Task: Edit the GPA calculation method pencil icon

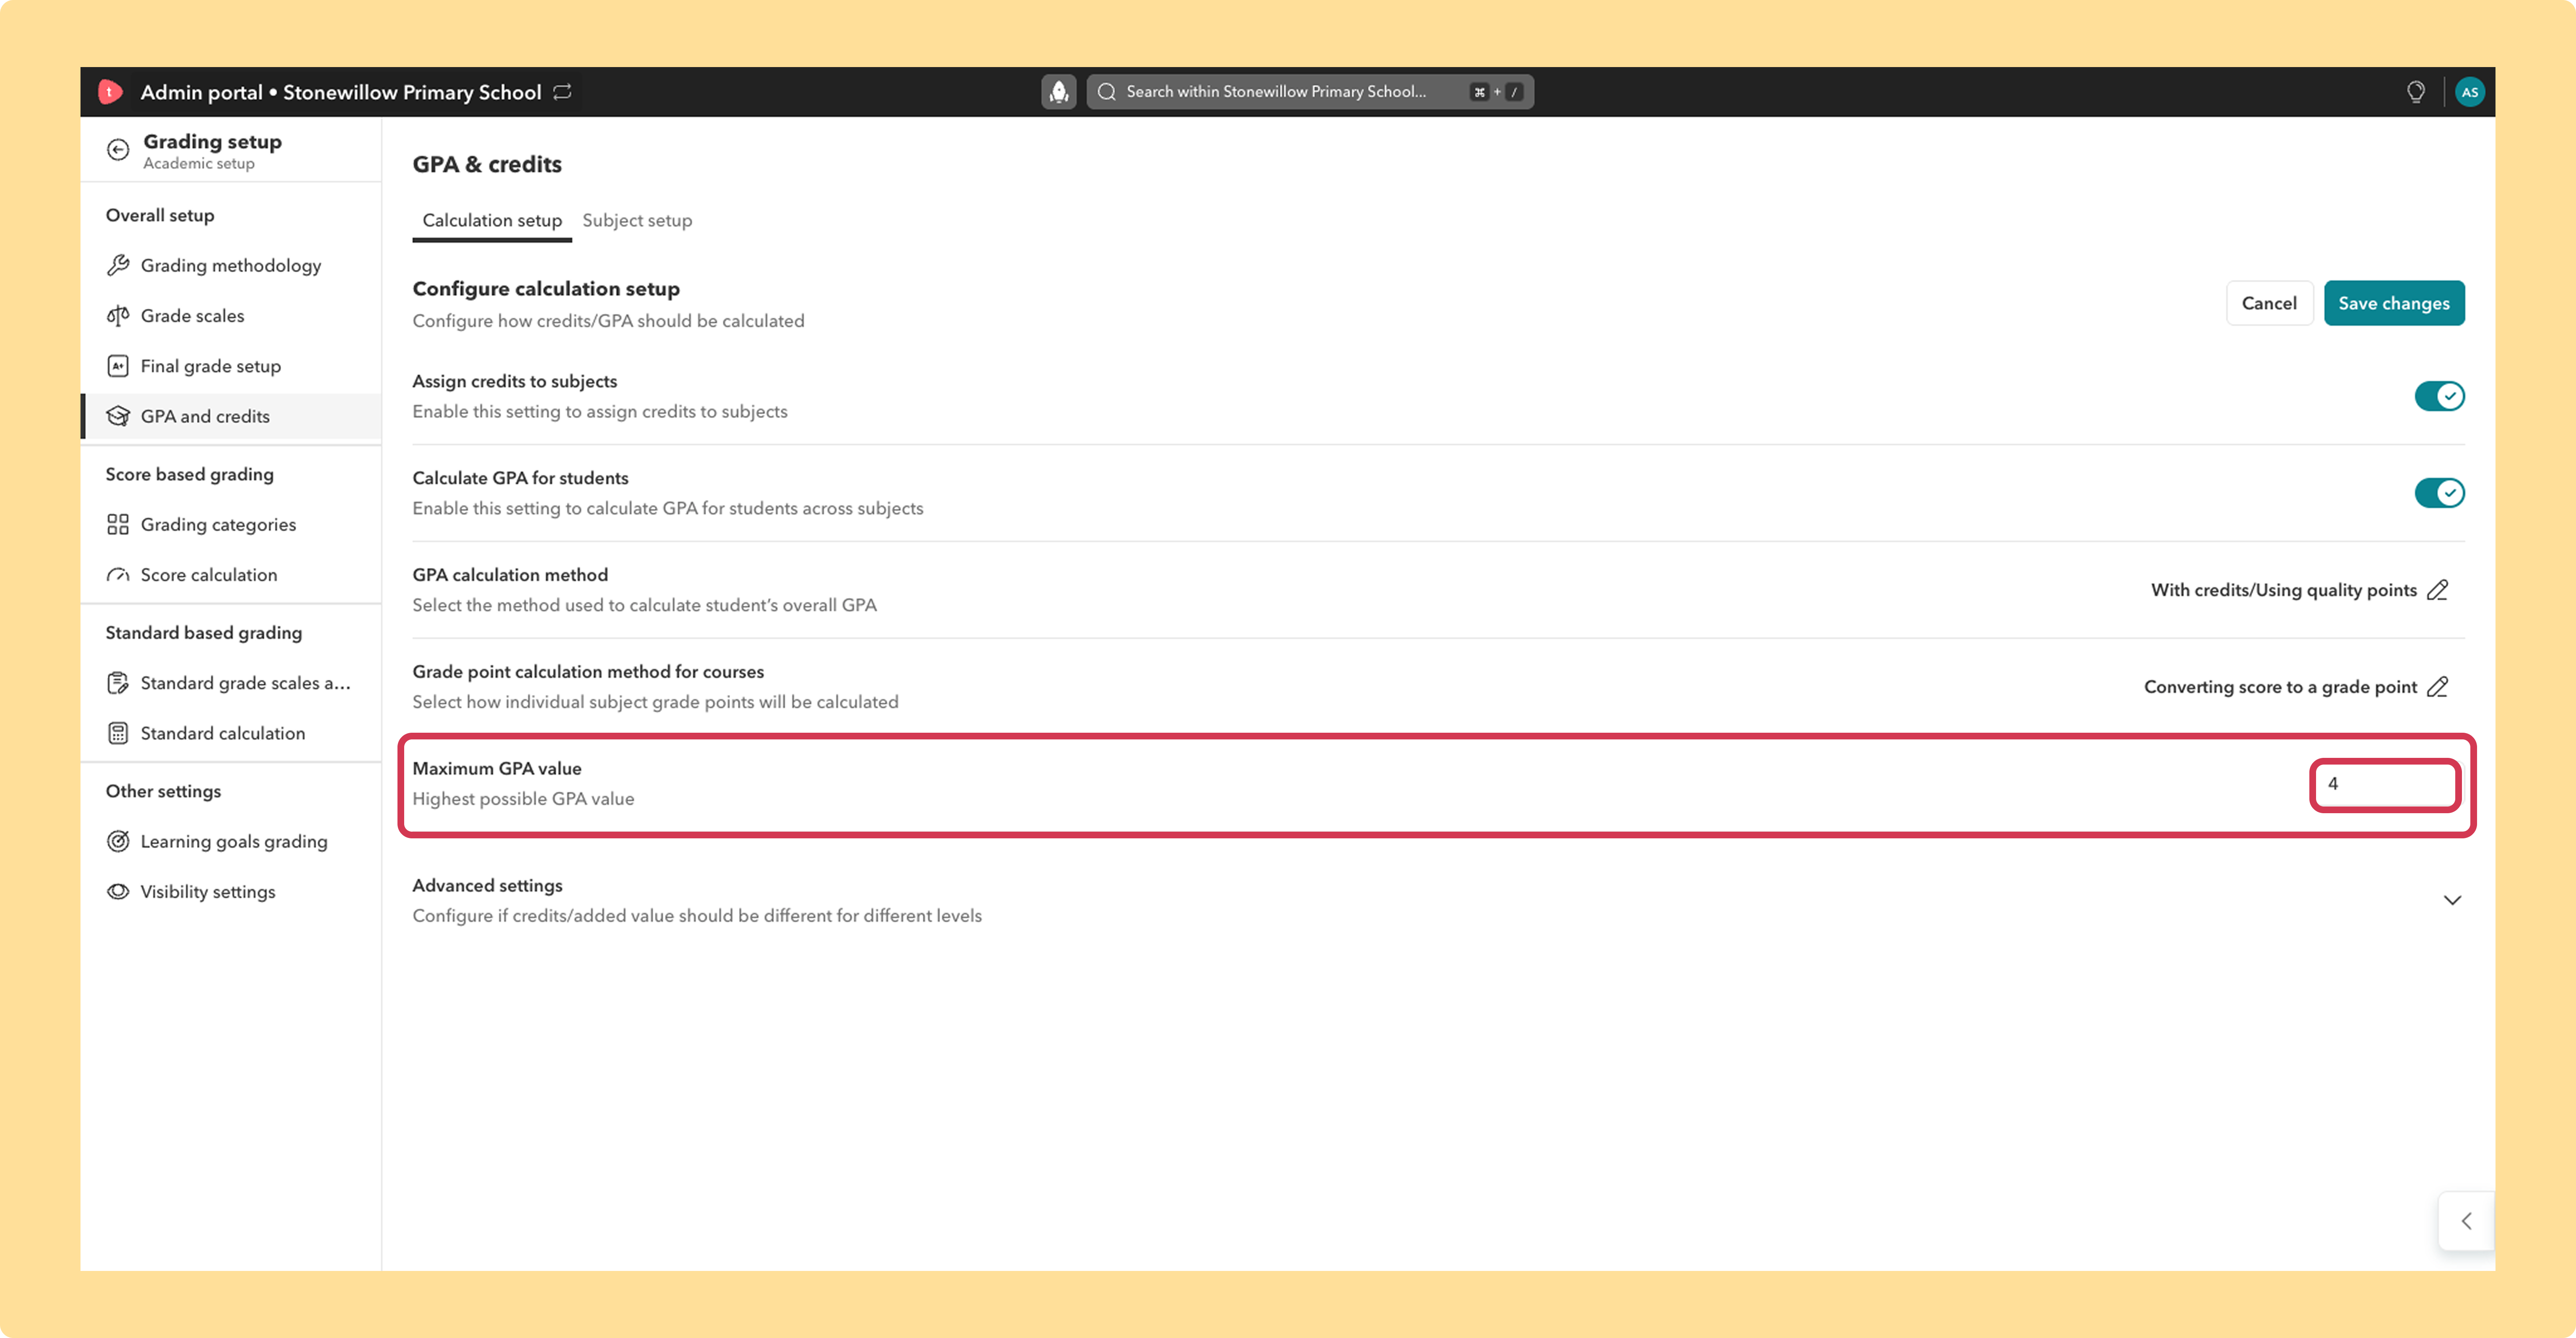Action: click(x=2438, y=590)
